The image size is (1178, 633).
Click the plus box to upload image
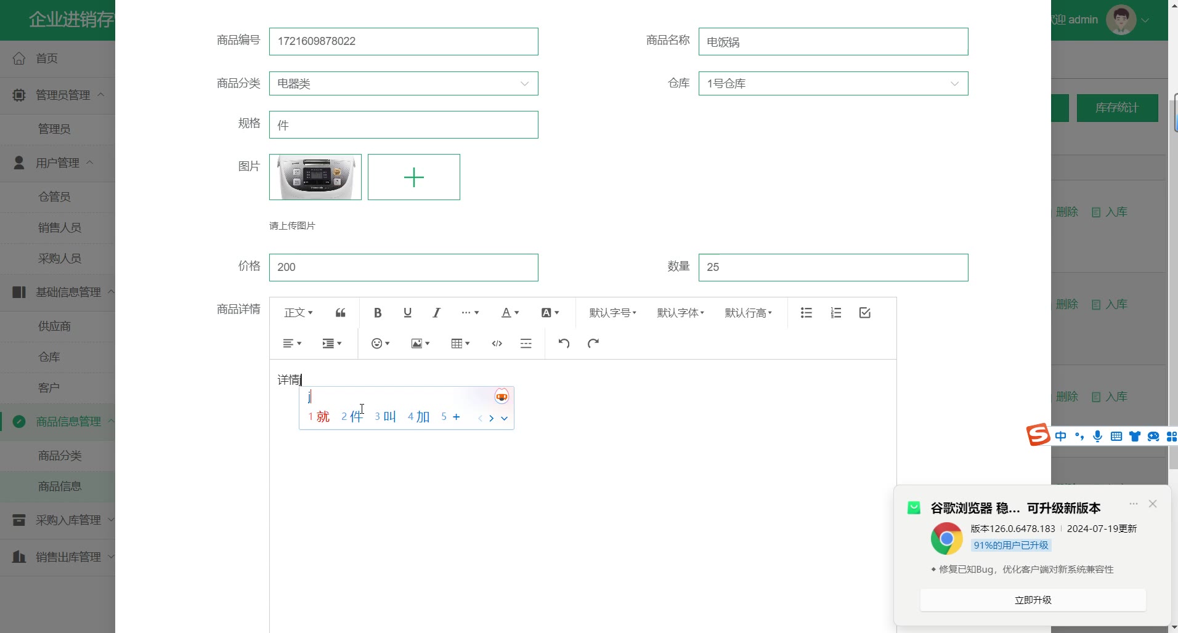[413, 177]
